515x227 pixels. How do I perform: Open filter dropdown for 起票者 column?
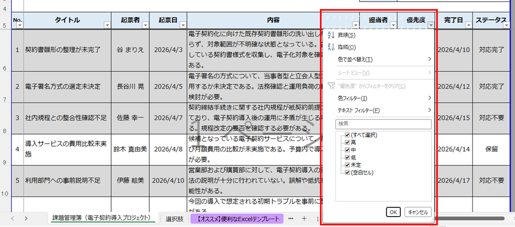click(145, 26)
